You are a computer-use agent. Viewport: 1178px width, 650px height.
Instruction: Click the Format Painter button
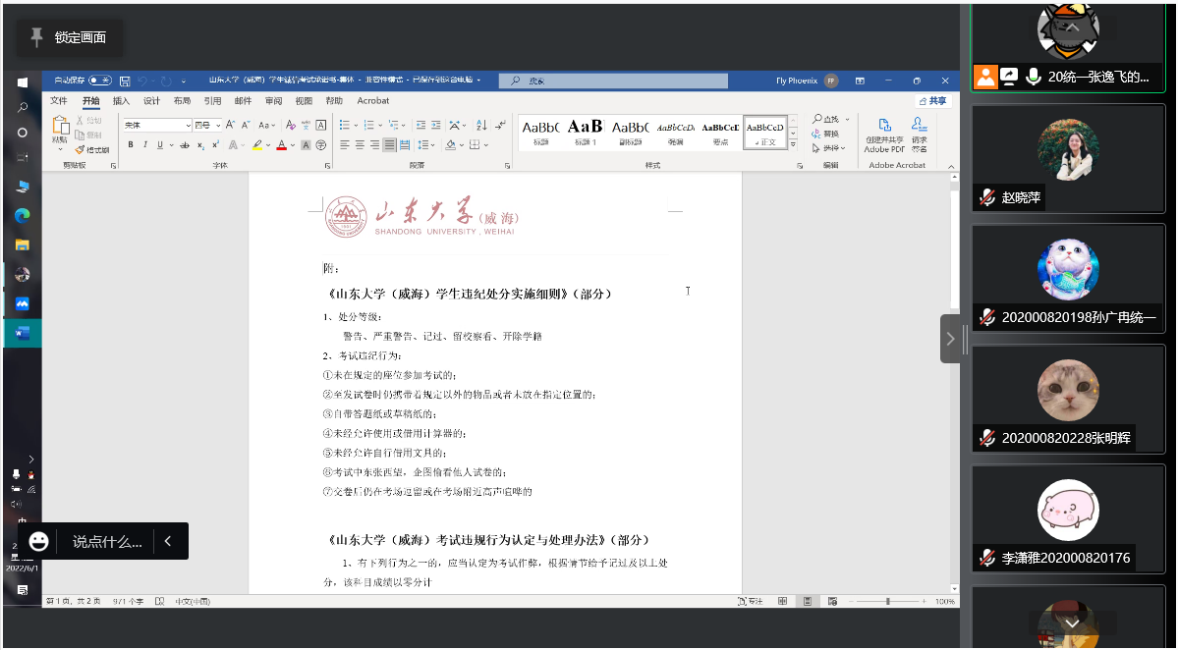coord(93,150)
